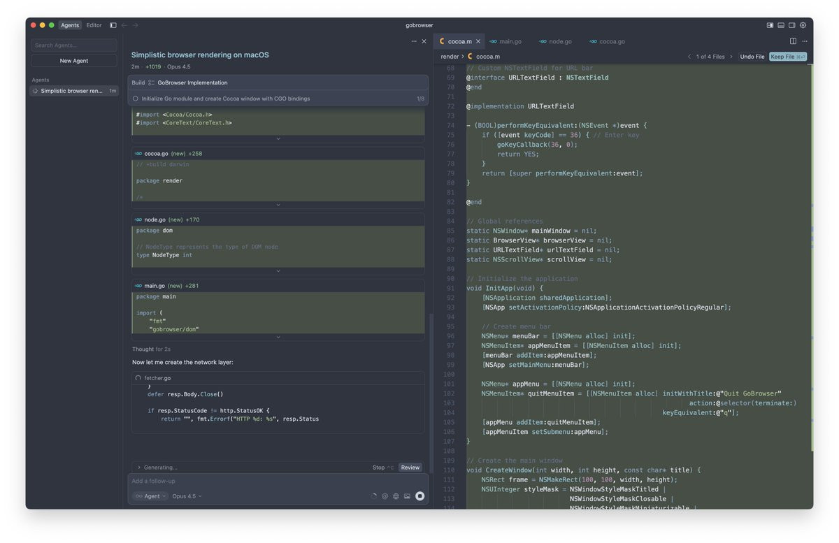Toggle todo circle for Initialize Go module

click(x=136, y=99)
